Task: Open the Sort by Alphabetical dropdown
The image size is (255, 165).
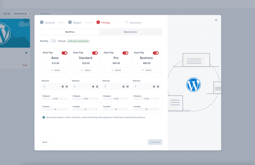Action: tap(22, 14)
